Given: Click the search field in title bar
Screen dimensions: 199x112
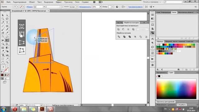Looking at the screenshot, I should click(173, 2).
